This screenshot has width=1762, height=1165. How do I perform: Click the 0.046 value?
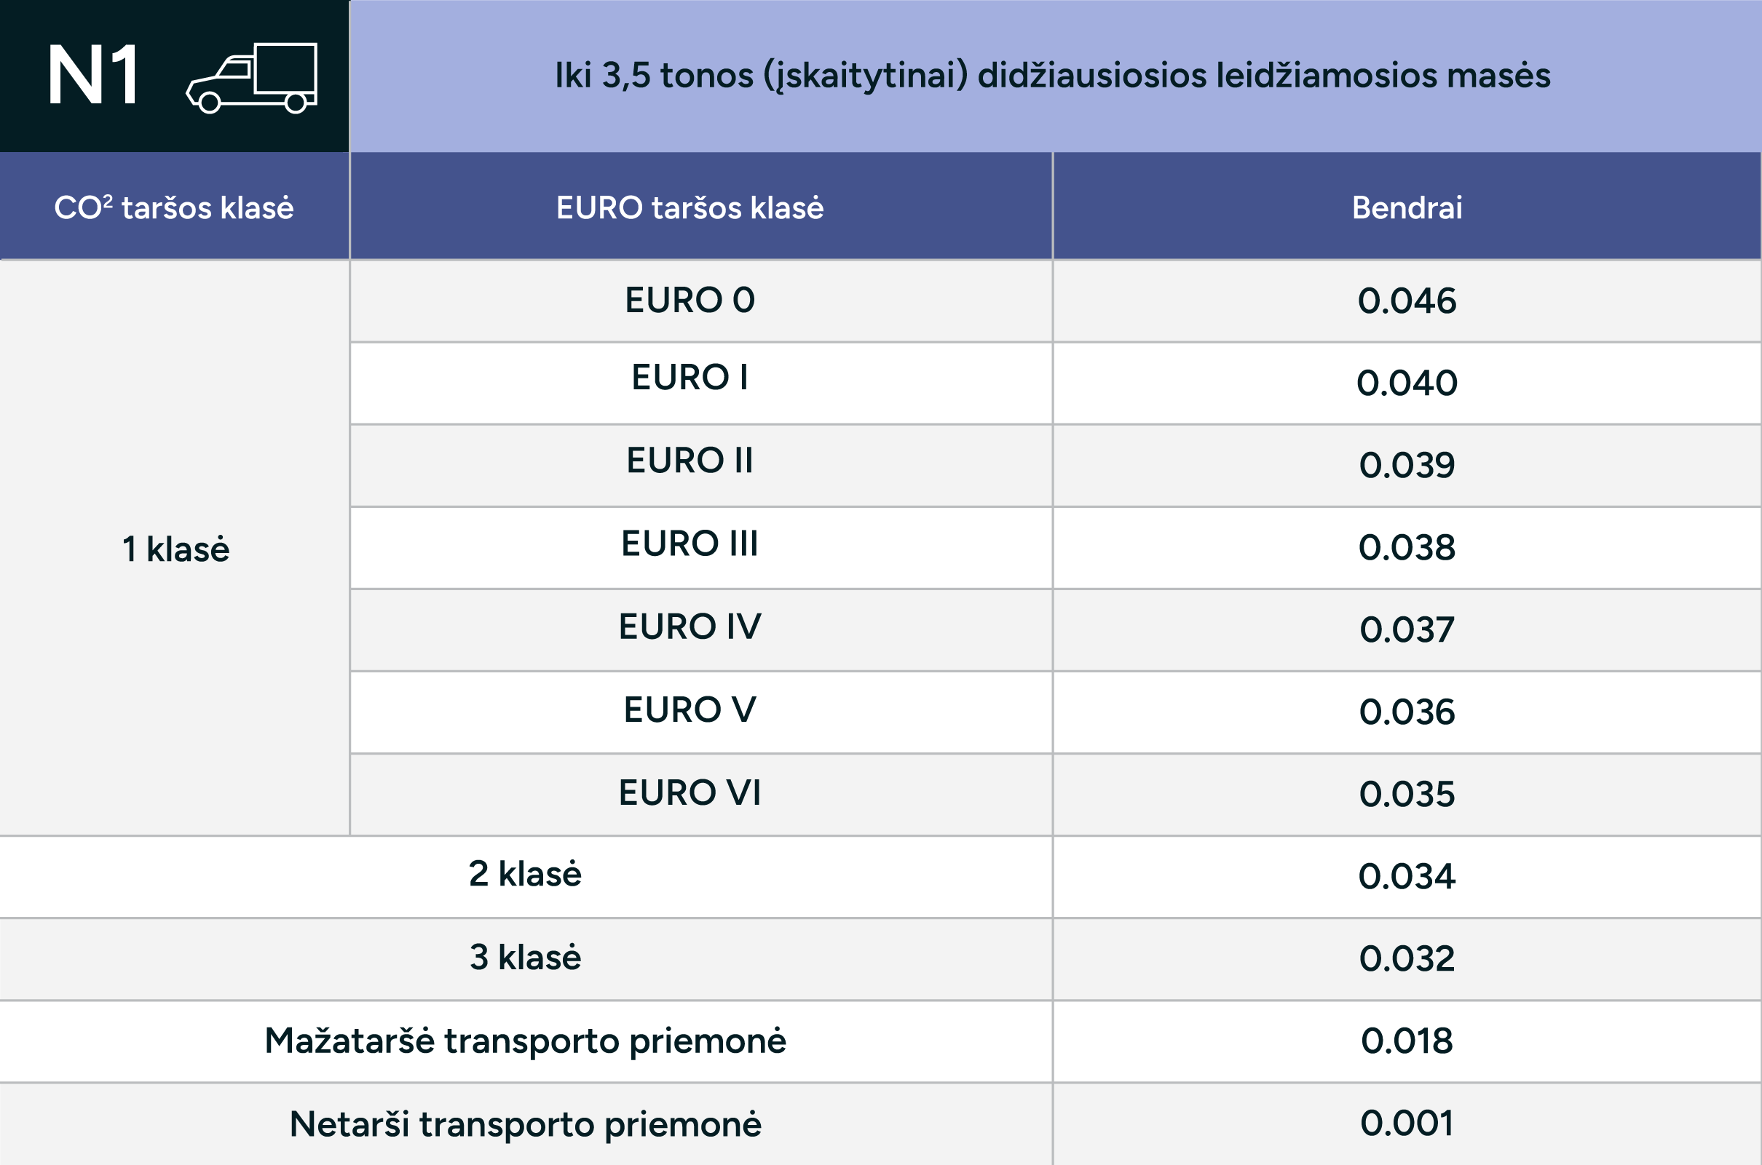pos(1407,301)
